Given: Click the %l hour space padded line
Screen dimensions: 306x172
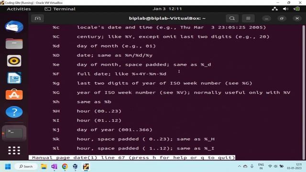Looking at the screenshot, I should point(133,149).
